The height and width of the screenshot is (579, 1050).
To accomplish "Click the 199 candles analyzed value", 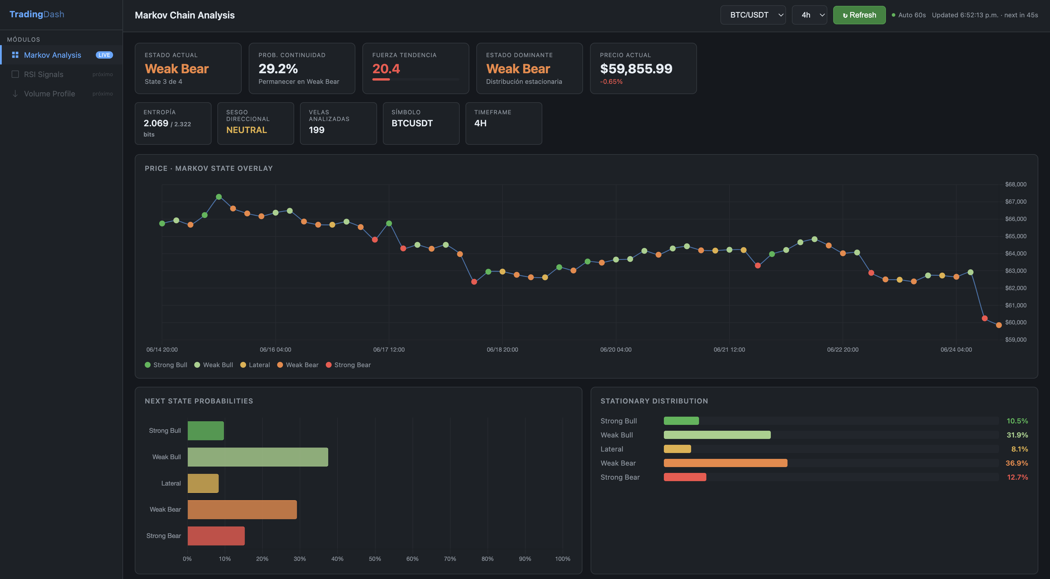I will 316,130.
